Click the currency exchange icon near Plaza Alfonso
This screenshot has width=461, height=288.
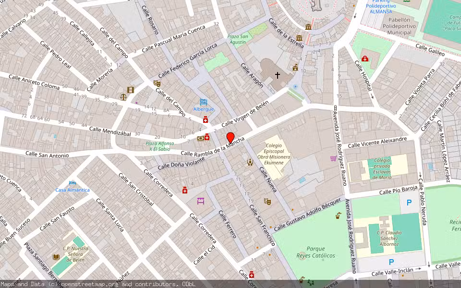(201, 138)
